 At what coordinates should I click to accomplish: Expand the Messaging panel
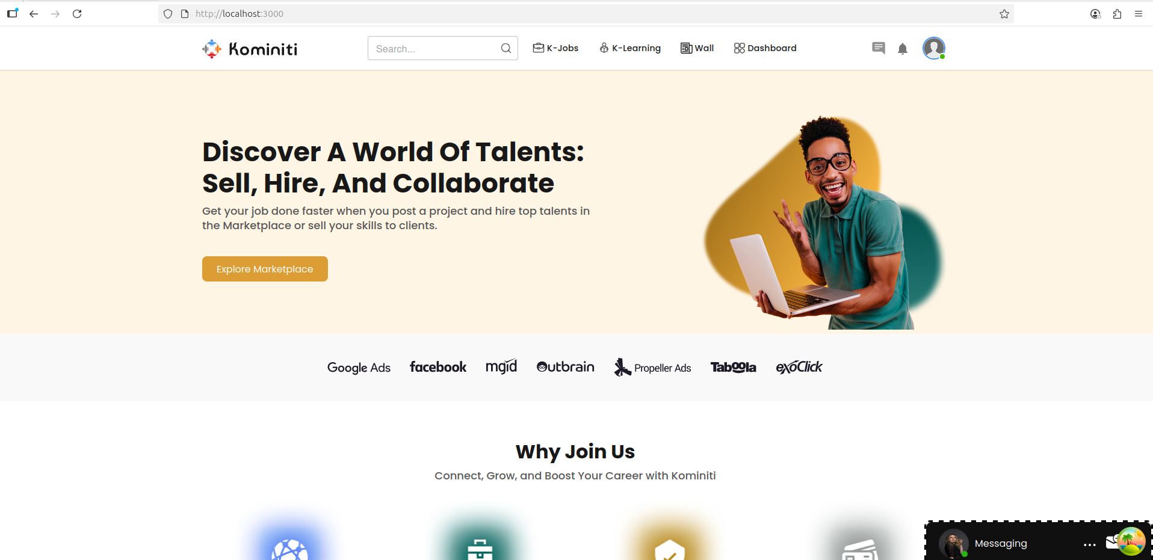point(1001,543)
